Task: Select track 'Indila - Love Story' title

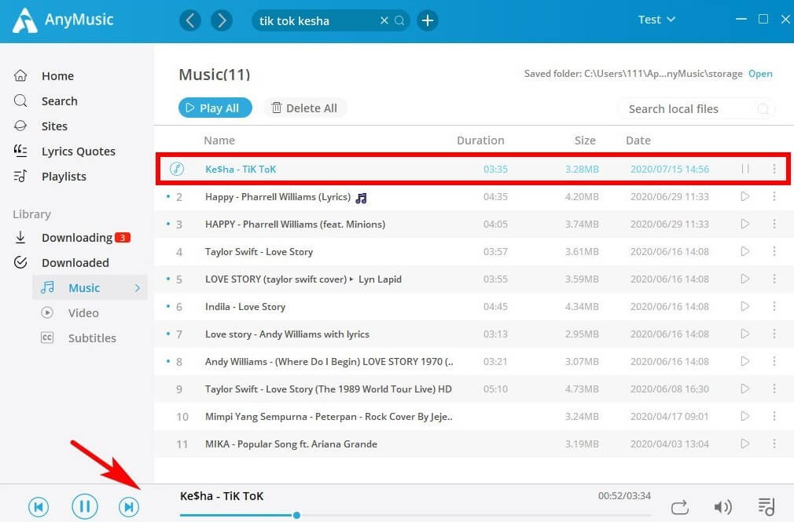Action: click(x=245, y=306)
